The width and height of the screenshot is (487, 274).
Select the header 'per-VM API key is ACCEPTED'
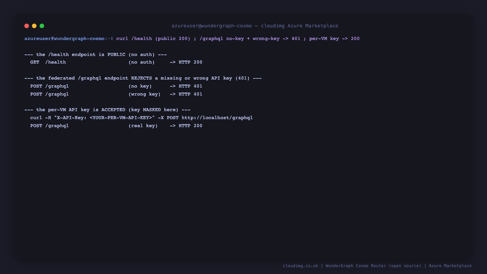[x=107, y=110]
